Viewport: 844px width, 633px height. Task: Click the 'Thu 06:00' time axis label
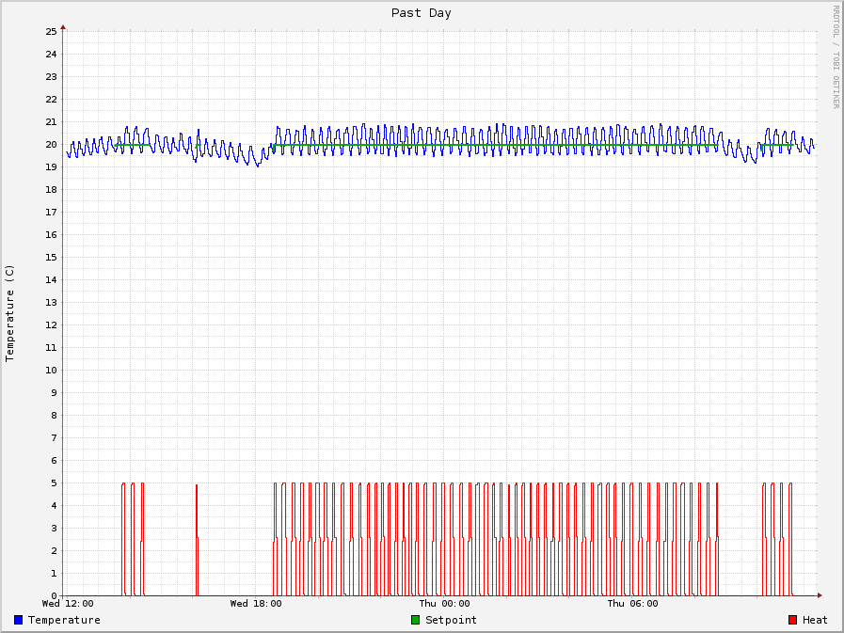point(632,604)
